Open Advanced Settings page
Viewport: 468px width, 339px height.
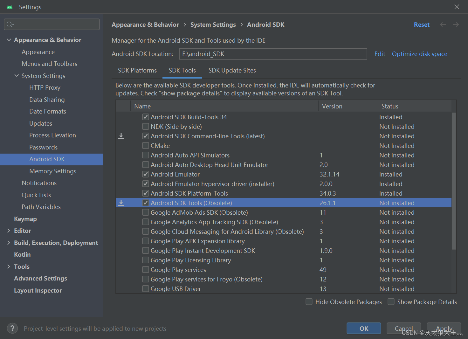click(40, 278)
